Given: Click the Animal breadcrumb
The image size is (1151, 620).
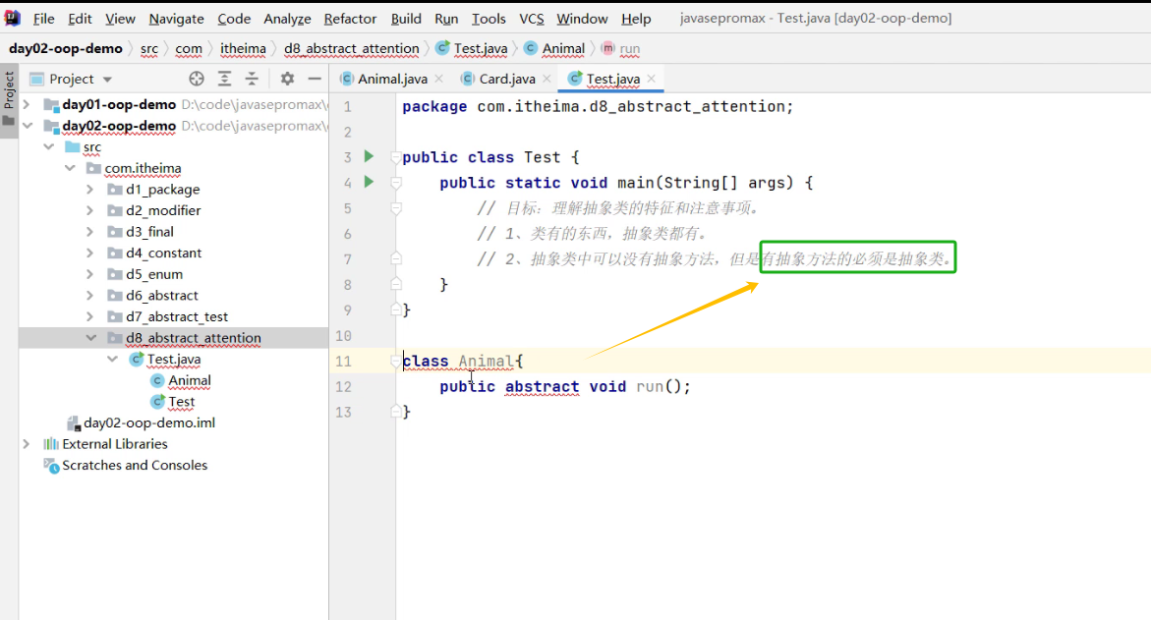Looking at the screenshot, I should click(555, 48).
